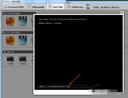This screenshot has width=128, height=98.
Task: Click iPod视频 icon in 导入文件和数据 section
Action: point(23,40)
